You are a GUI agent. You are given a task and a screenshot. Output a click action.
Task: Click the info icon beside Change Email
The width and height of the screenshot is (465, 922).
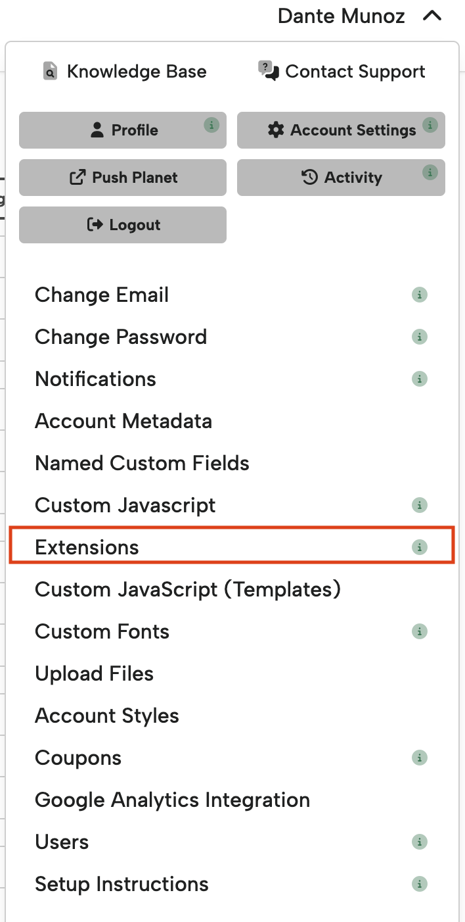click(x=420, y=295)
